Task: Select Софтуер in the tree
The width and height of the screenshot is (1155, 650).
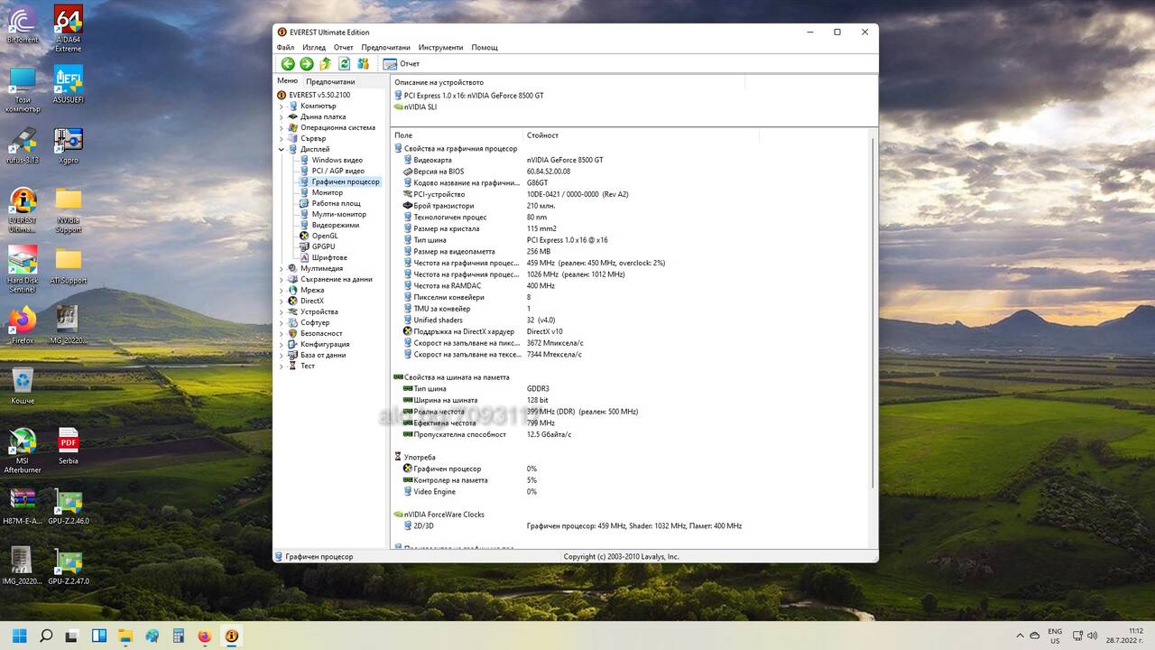Action: pos(315,322)
